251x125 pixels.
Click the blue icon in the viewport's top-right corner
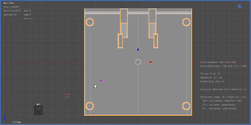[240, 6]
